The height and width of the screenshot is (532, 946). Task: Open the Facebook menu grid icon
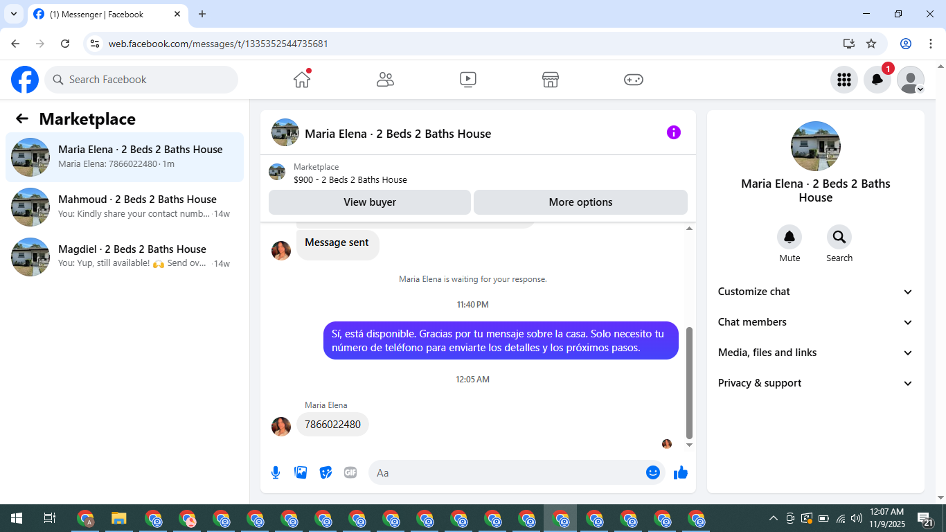pyautogui.click(x=844, y=80)
